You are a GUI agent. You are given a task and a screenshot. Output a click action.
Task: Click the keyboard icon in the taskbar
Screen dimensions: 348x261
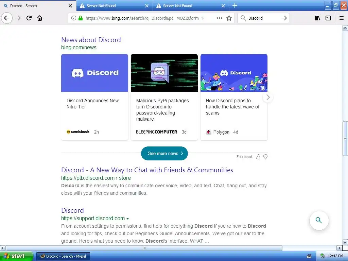309,256
